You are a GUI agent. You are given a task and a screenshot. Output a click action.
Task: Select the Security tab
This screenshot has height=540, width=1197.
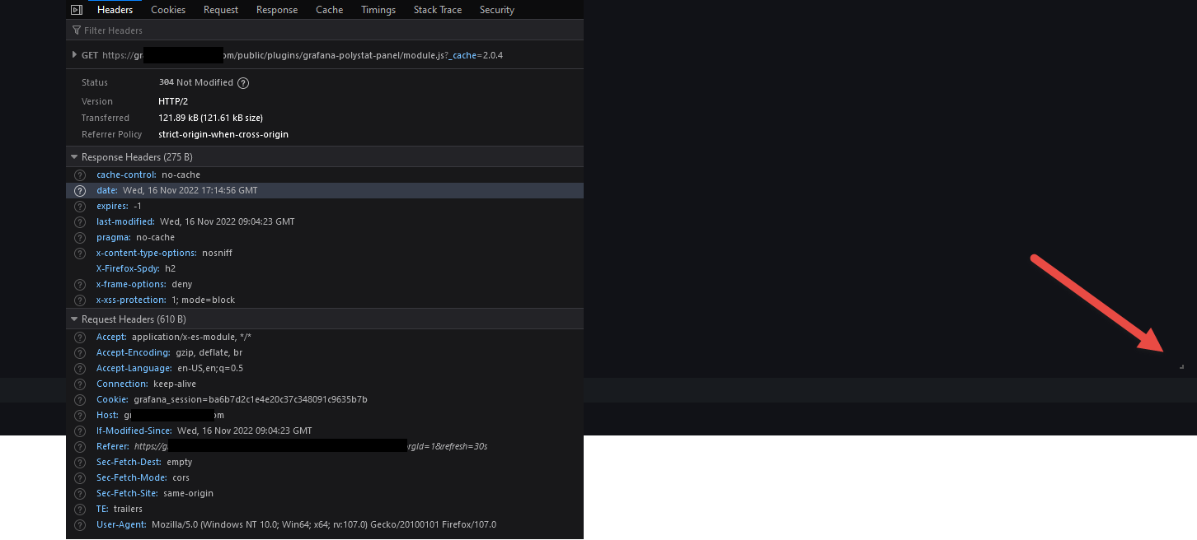coord(496,9)
